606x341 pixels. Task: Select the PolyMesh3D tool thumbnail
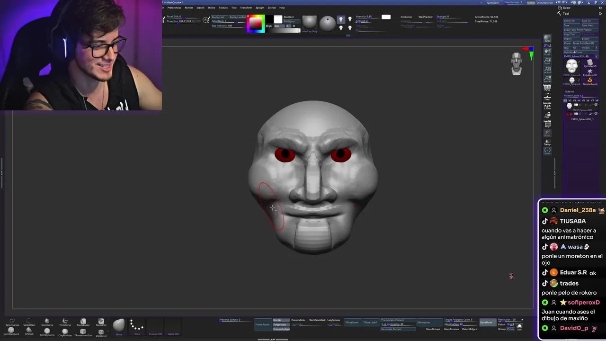590,72
